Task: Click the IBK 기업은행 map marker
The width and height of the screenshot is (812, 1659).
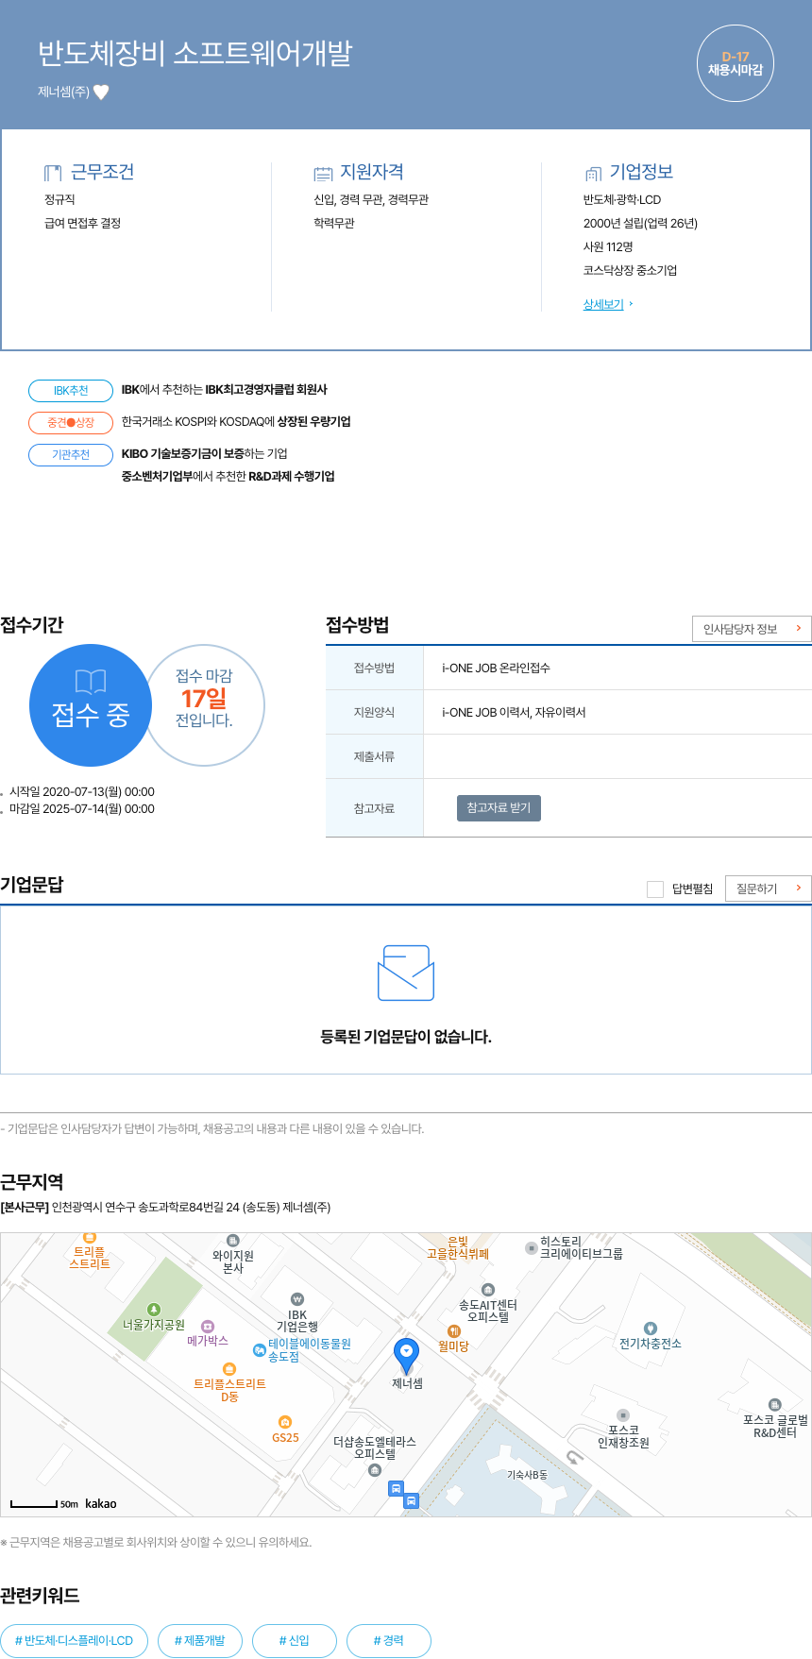Action: pyautogui.click(x=297, y=1299)
